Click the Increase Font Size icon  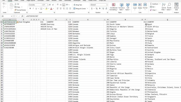point(50,5)
